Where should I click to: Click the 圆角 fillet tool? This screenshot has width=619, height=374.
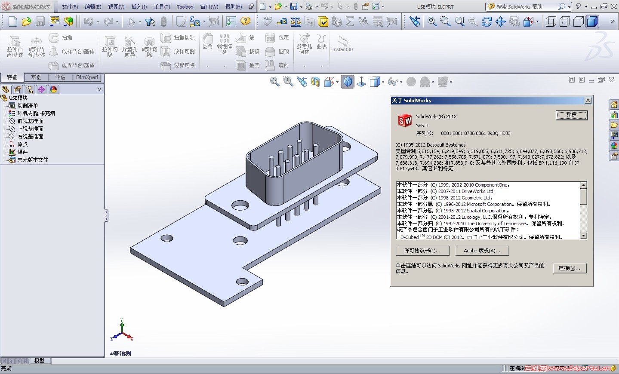click(x=208, y=42)
